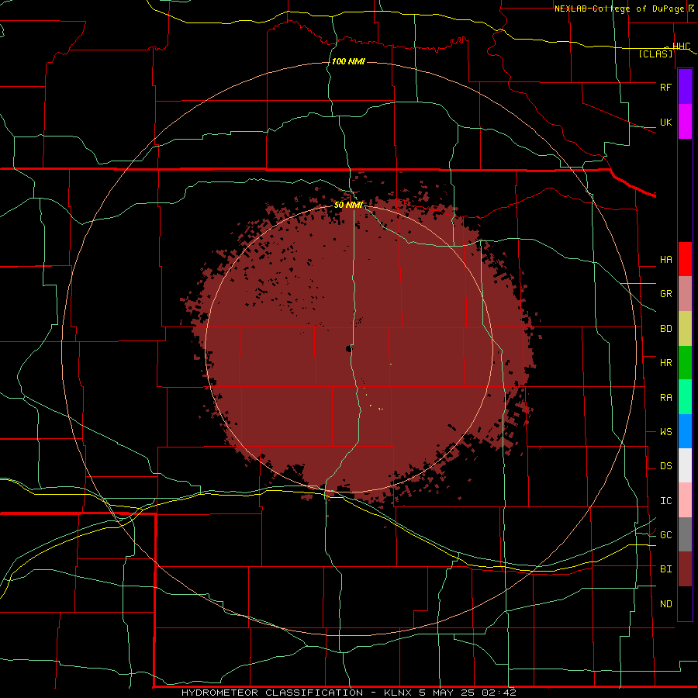Click the HR legend label
The width and height of the screenshot is (698, 698).
[x=666, y=363]
